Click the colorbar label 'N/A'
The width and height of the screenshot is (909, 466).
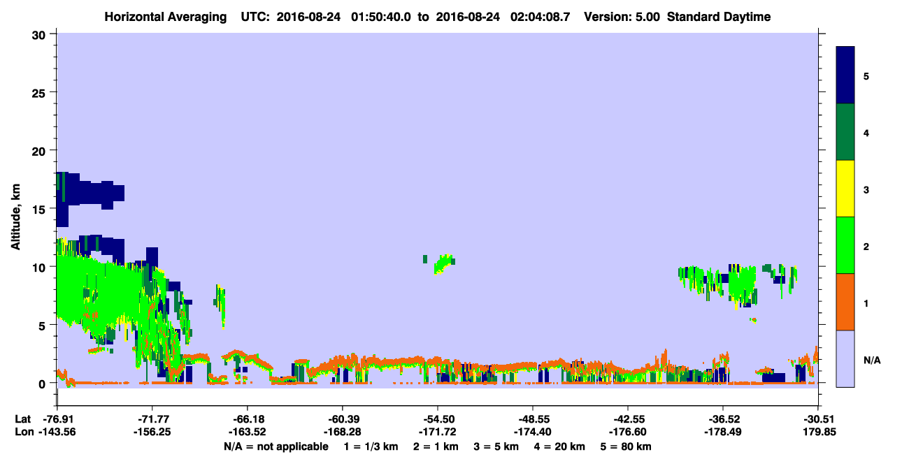872,360
